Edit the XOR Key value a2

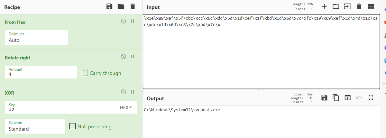60,107
